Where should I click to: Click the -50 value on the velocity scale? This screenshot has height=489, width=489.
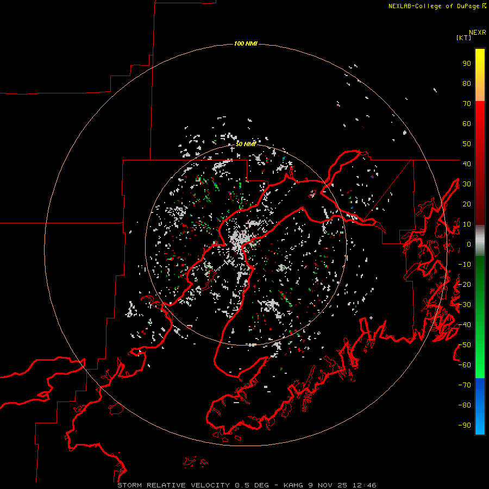click(465, 345)
